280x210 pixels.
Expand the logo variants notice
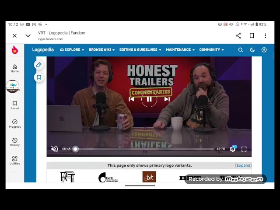point(243,165)
